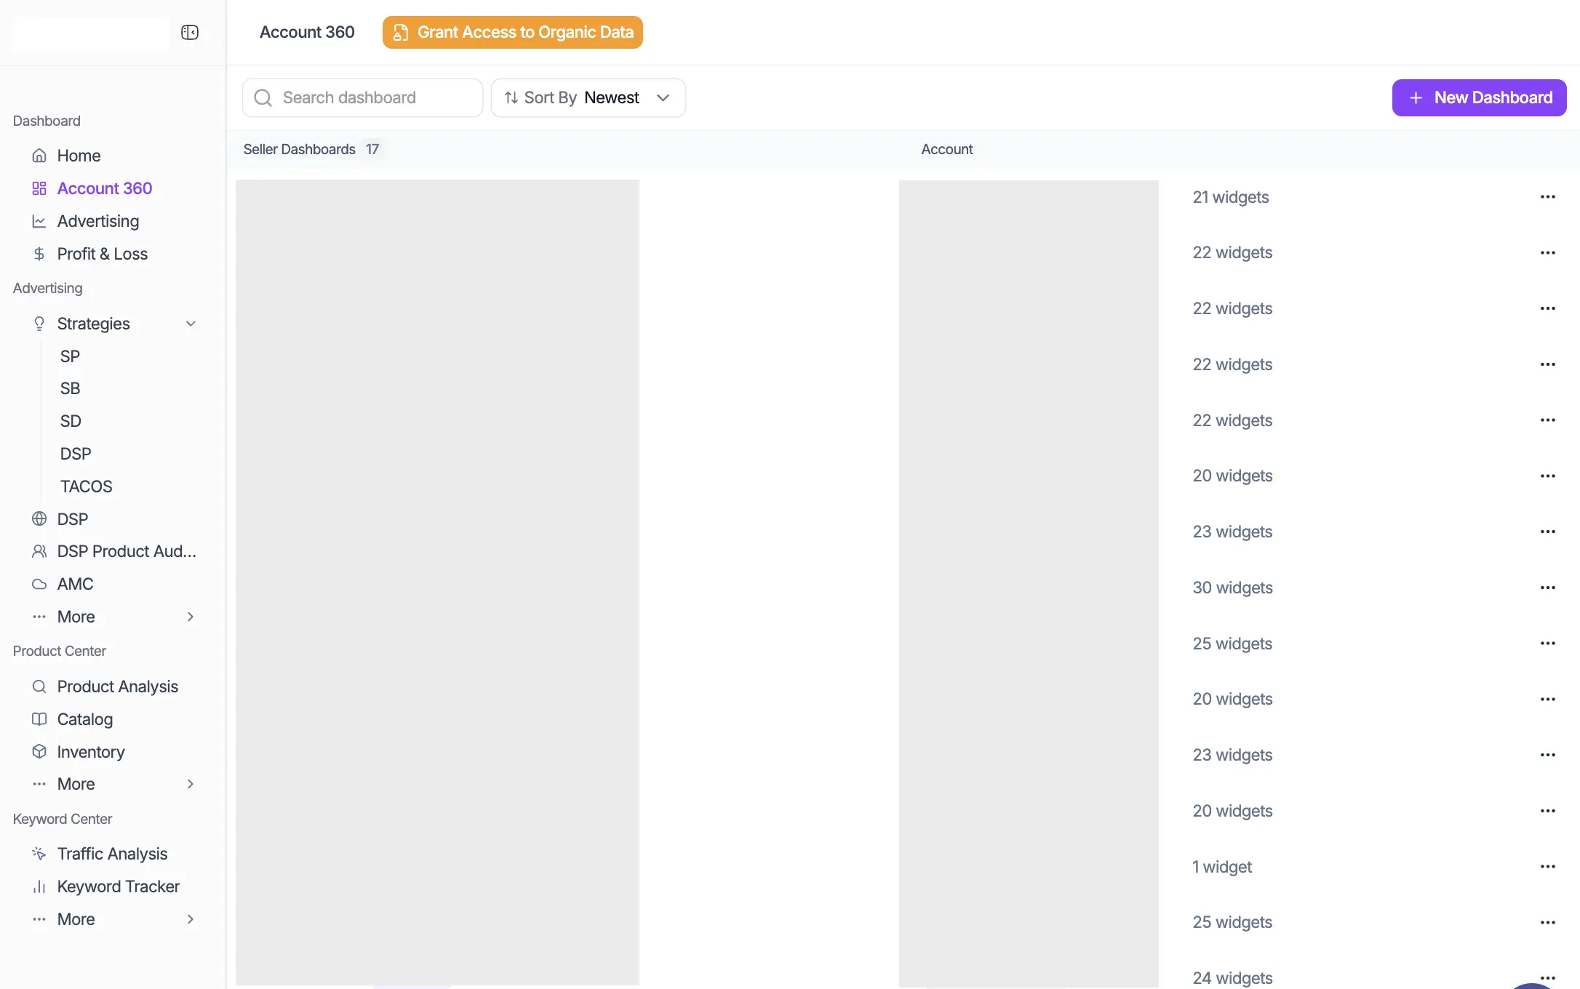The height and width of the screenshot is (989, 1580).
Task: Open the Sort By Newest dropdown
Action: click(x=588, y=97)
